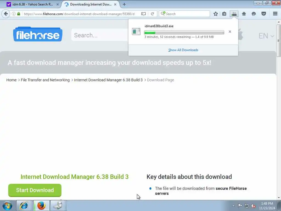
Task: Click the page vertical scrollbar thumb
Action: coord(279,41)
